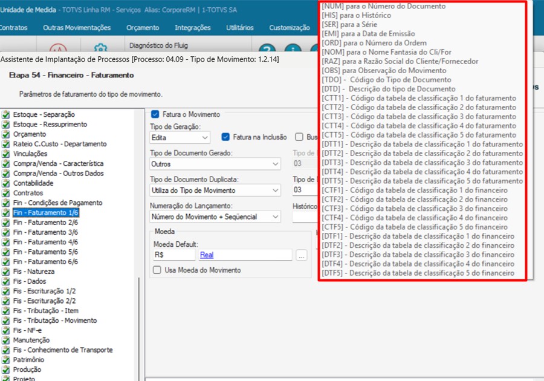Viewport: 544px width, 381px height.
Task: Open the Utilitários menu
Action: point(240,28)
